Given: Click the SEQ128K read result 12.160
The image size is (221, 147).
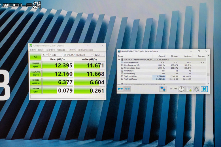Looking at the screenshot, I should click(58, 73).
